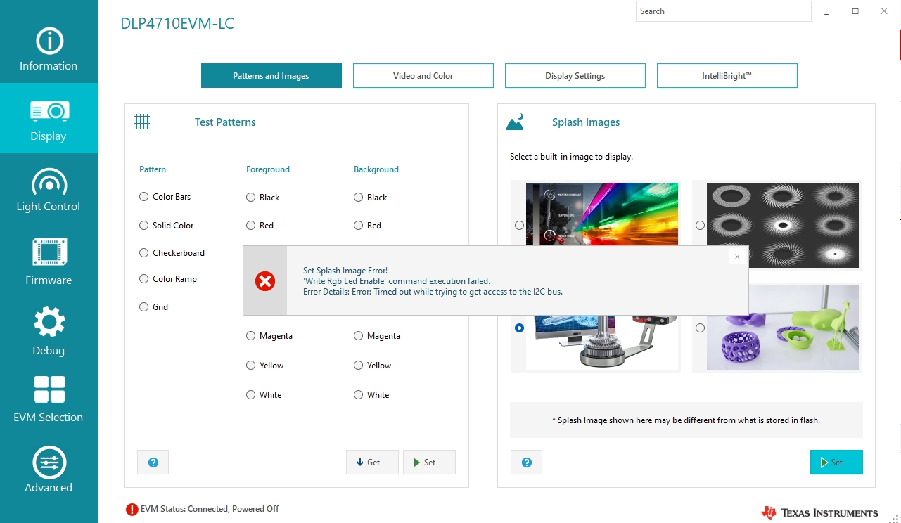Choose Red as foreground color
The width and height of the screenshot is (901, 523).
click(251, 226)
